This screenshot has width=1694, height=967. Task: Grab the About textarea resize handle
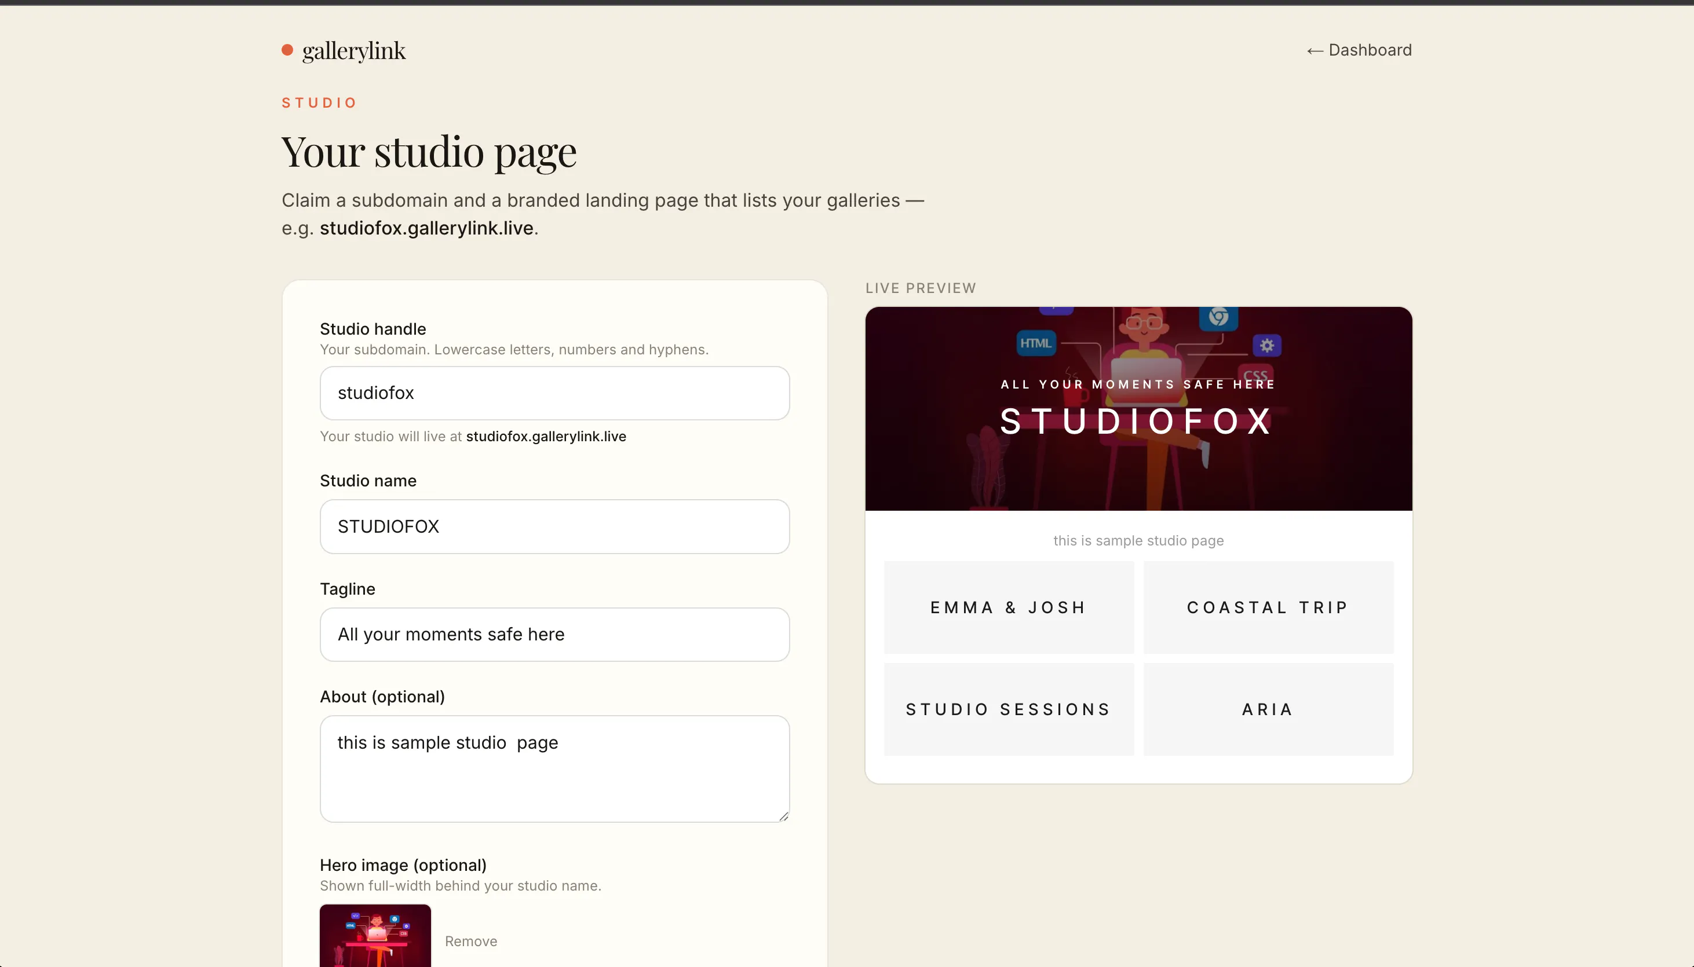click(x=784, y=816)
